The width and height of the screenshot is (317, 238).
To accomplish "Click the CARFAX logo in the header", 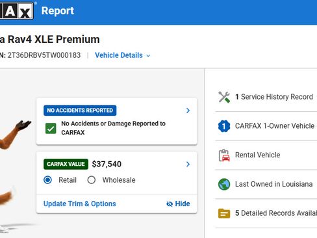I will pyautogui.click(x=16, y=10).
